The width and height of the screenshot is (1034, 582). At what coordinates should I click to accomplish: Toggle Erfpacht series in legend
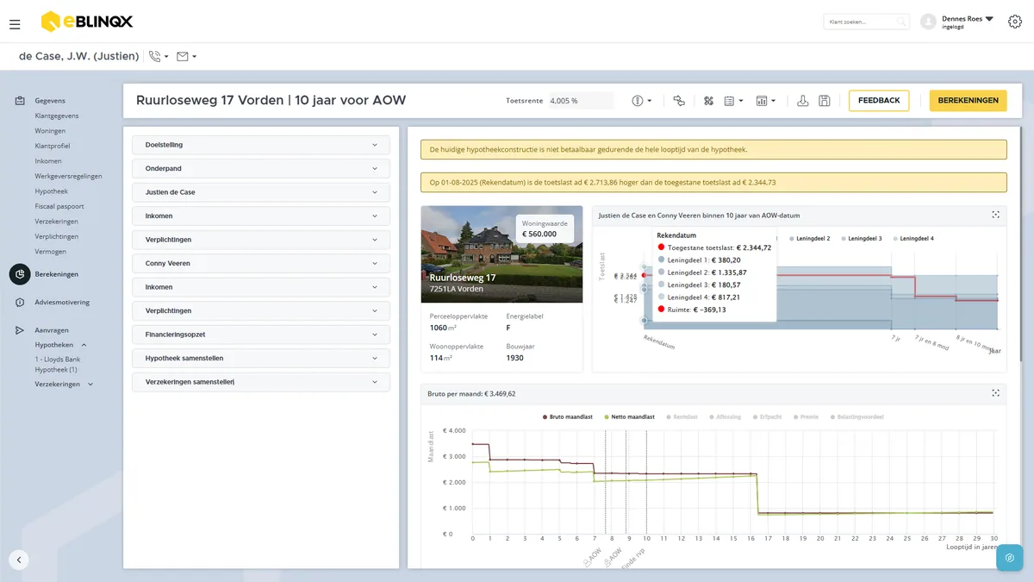click(767, 416)
